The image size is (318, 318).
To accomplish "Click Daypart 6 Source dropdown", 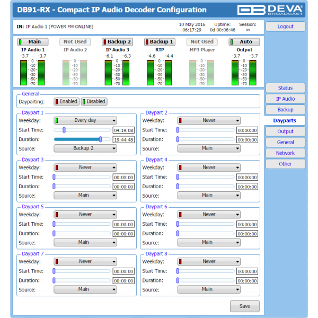I will pos(209,242).
